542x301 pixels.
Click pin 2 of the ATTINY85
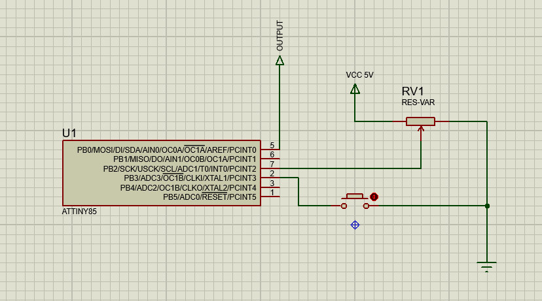(270, 178)
